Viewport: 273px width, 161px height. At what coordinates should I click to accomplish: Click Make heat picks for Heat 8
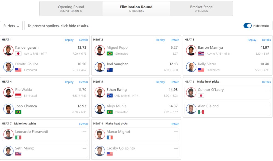[116, 124]
